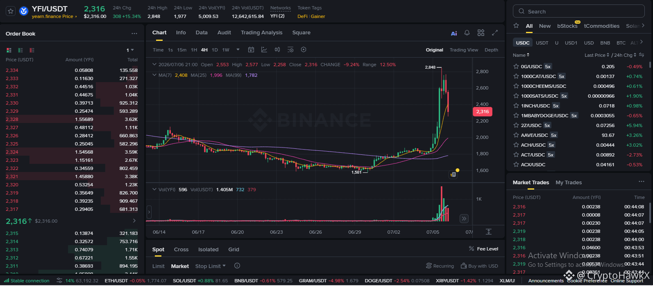Open chart display settings list icon
The height and width of the screenshot is (286, 653).
(x=290, y=49)
